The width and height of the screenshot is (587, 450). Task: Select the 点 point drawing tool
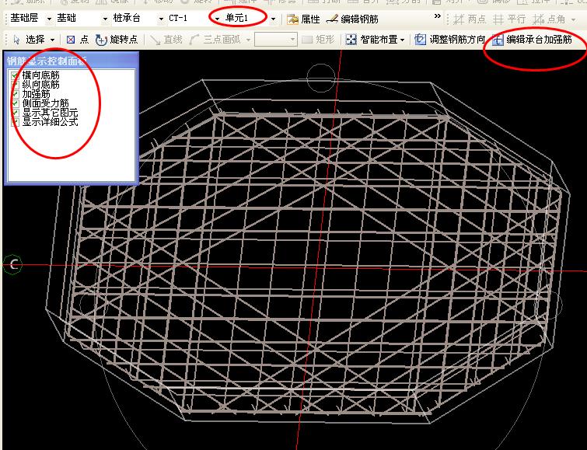pyautogui.click(x=78, y=40)
